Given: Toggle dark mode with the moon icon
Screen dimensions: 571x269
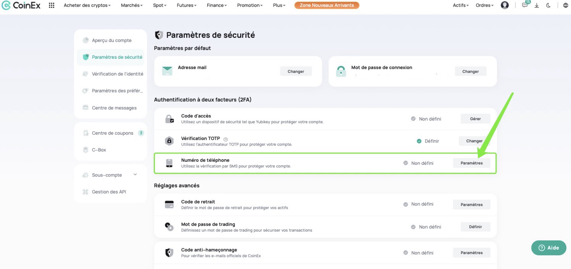Looking at the screenshot, I should [548, 5].
